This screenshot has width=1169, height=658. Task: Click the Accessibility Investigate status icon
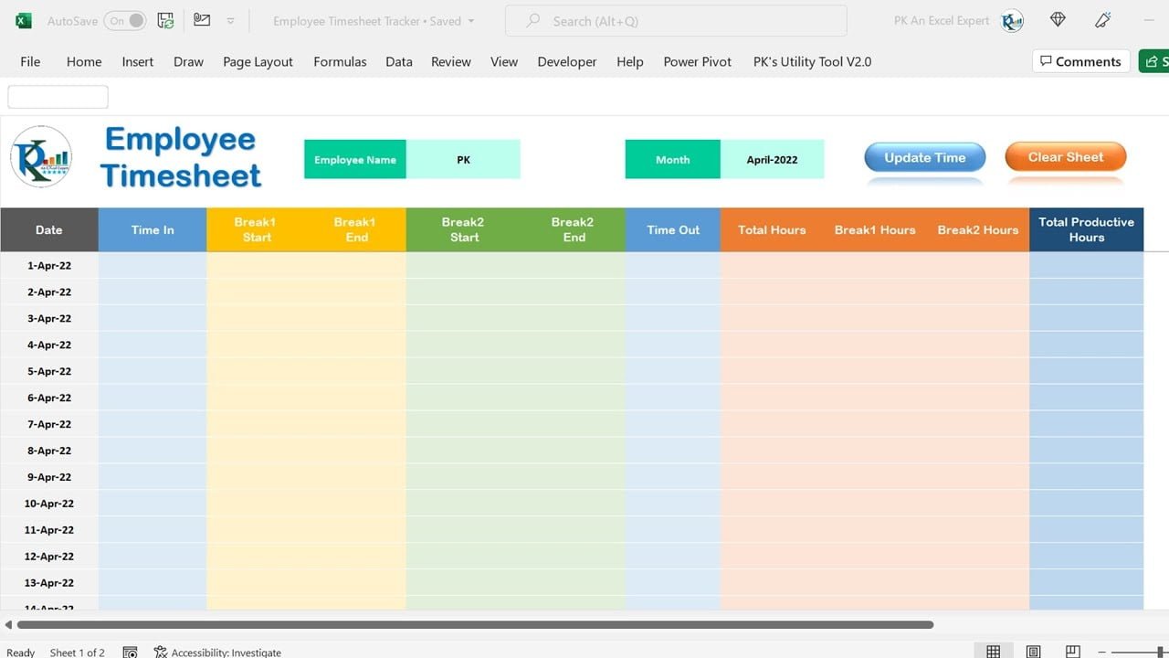coord(161,652)
